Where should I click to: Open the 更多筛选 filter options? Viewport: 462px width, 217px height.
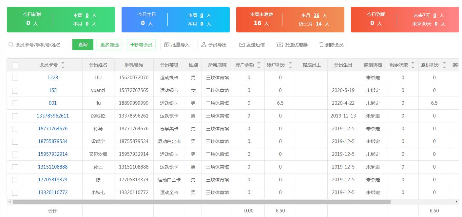pyautogui.click(x=109, y=44)
